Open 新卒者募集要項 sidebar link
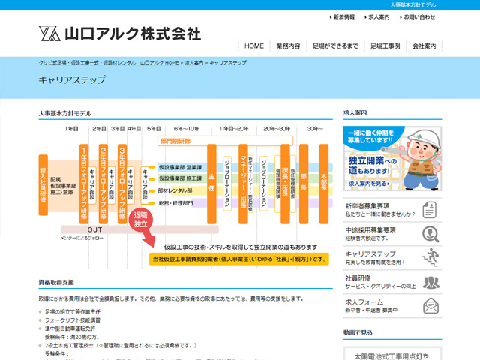The height and width of the screenshot is (360, 480). [392, 210]
